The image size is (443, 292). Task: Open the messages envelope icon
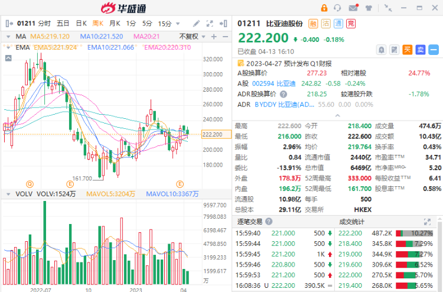[x=353, y=8]
